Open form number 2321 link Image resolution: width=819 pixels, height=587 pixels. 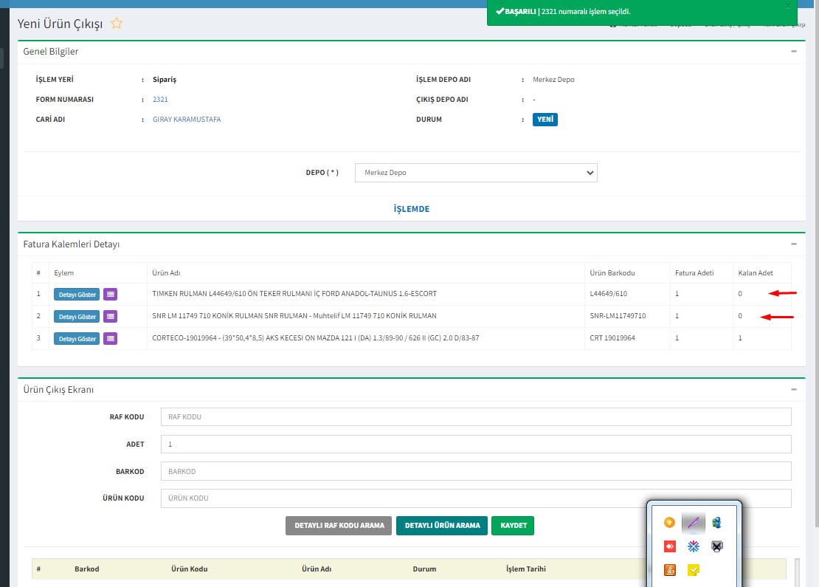[x=161, y=100]
